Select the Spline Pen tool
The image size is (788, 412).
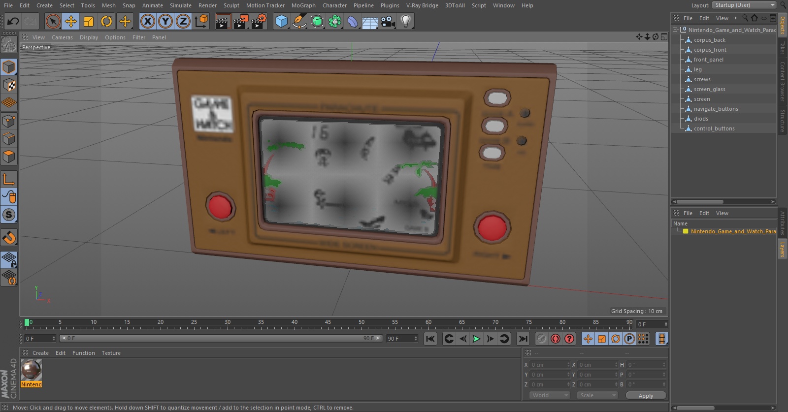[299, 21]
